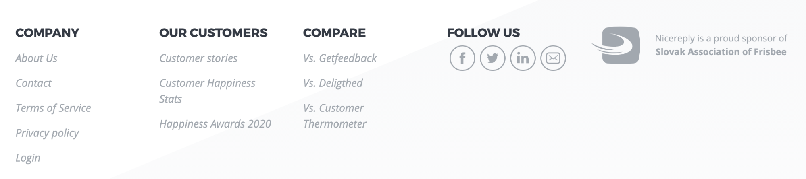Click the COMPANY footer heading
Image resolution: width=806 pixels, height=179 pixels.
tap(47, 33)
